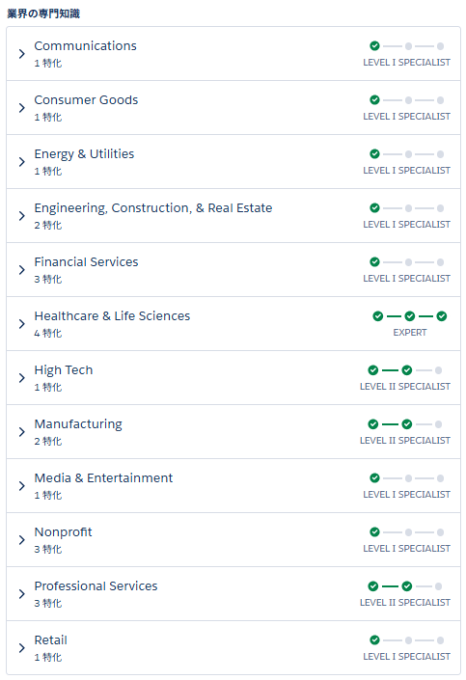Click the last grey dot in Retail progress
Image resolution: width=466 pixels, height=680 pixels.
click(440, 640)
